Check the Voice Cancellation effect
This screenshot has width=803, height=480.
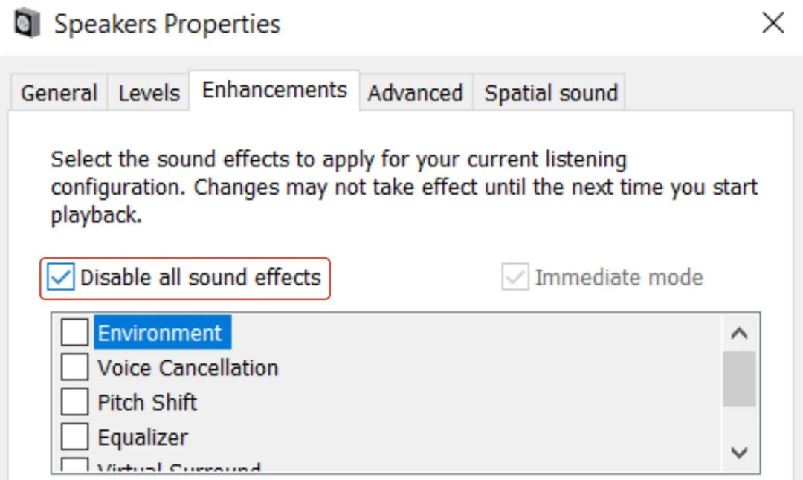(x=74, y=367)
